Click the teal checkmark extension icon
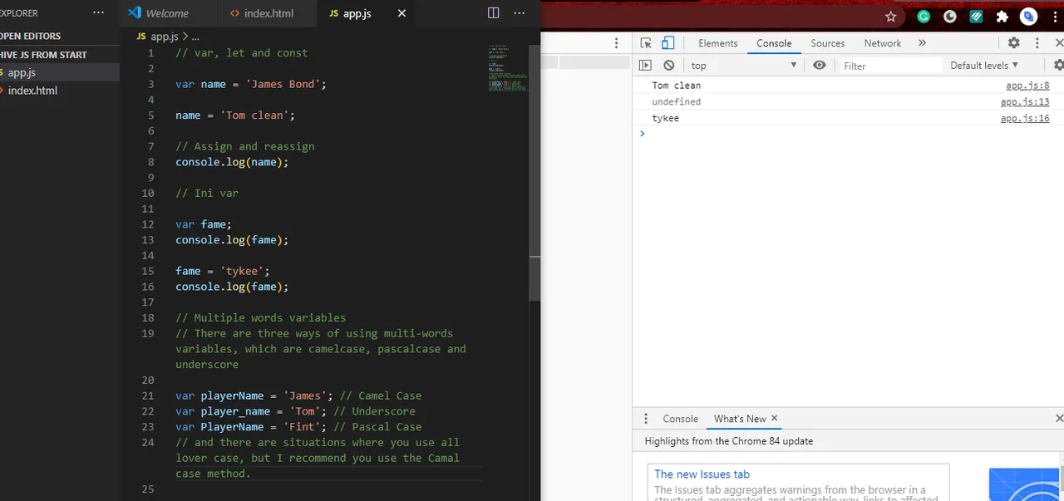Screen dimensions: 1064x501 tap(977, 17)
